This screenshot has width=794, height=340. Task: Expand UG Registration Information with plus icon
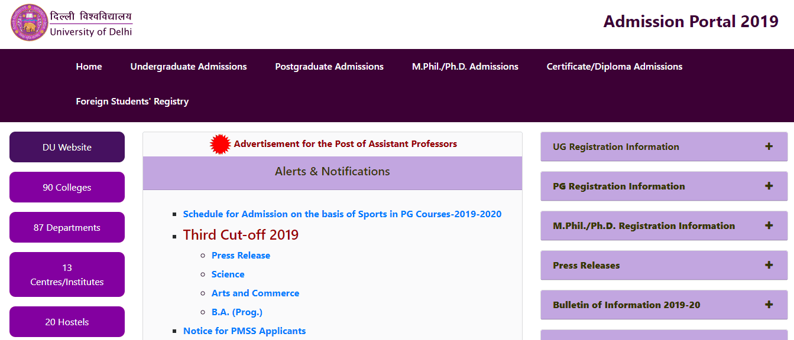pyautogui.click(x=769, y=146)
